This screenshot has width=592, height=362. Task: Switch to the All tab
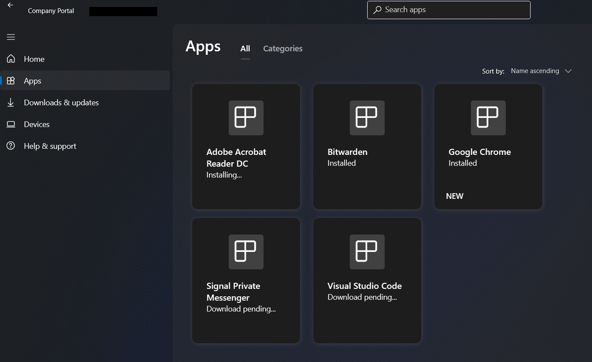(245, 49)
